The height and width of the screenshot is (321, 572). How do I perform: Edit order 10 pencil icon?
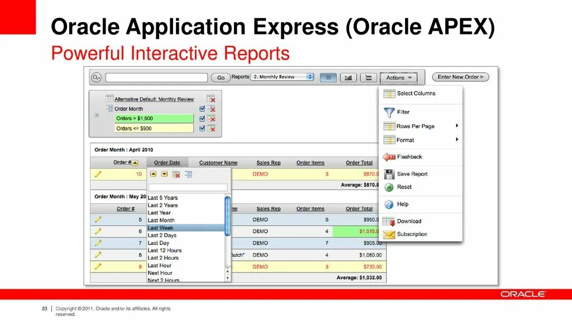pyautogui.click(x=98, y=174)
